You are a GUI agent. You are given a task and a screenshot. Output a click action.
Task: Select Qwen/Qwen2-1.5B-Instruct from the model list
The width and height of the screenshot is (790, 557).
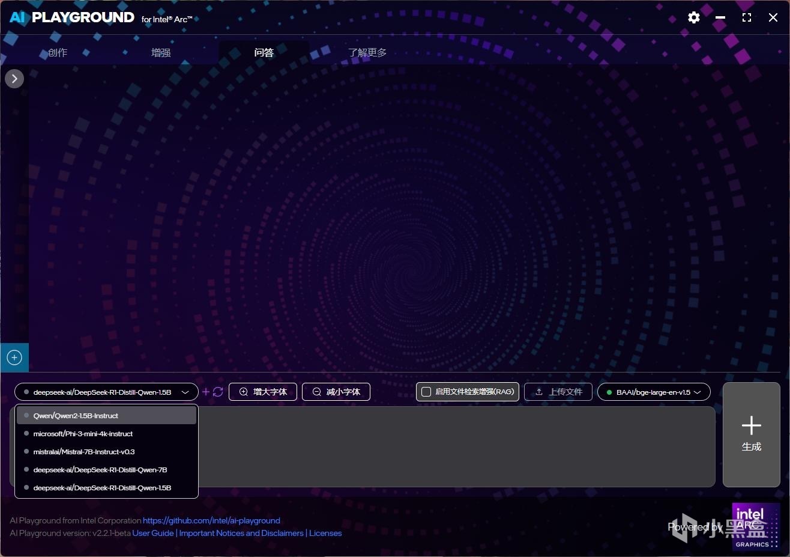point(106,415)
